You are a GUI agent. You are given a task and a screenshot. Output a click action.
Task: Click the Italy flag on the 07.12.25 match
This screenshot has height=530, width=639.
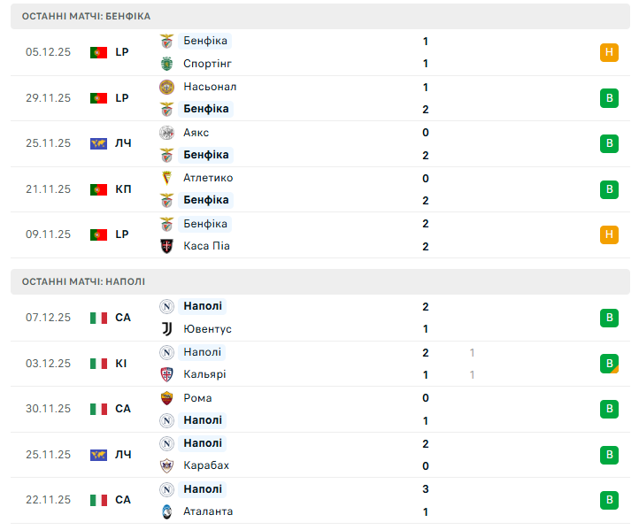point(98,318)
